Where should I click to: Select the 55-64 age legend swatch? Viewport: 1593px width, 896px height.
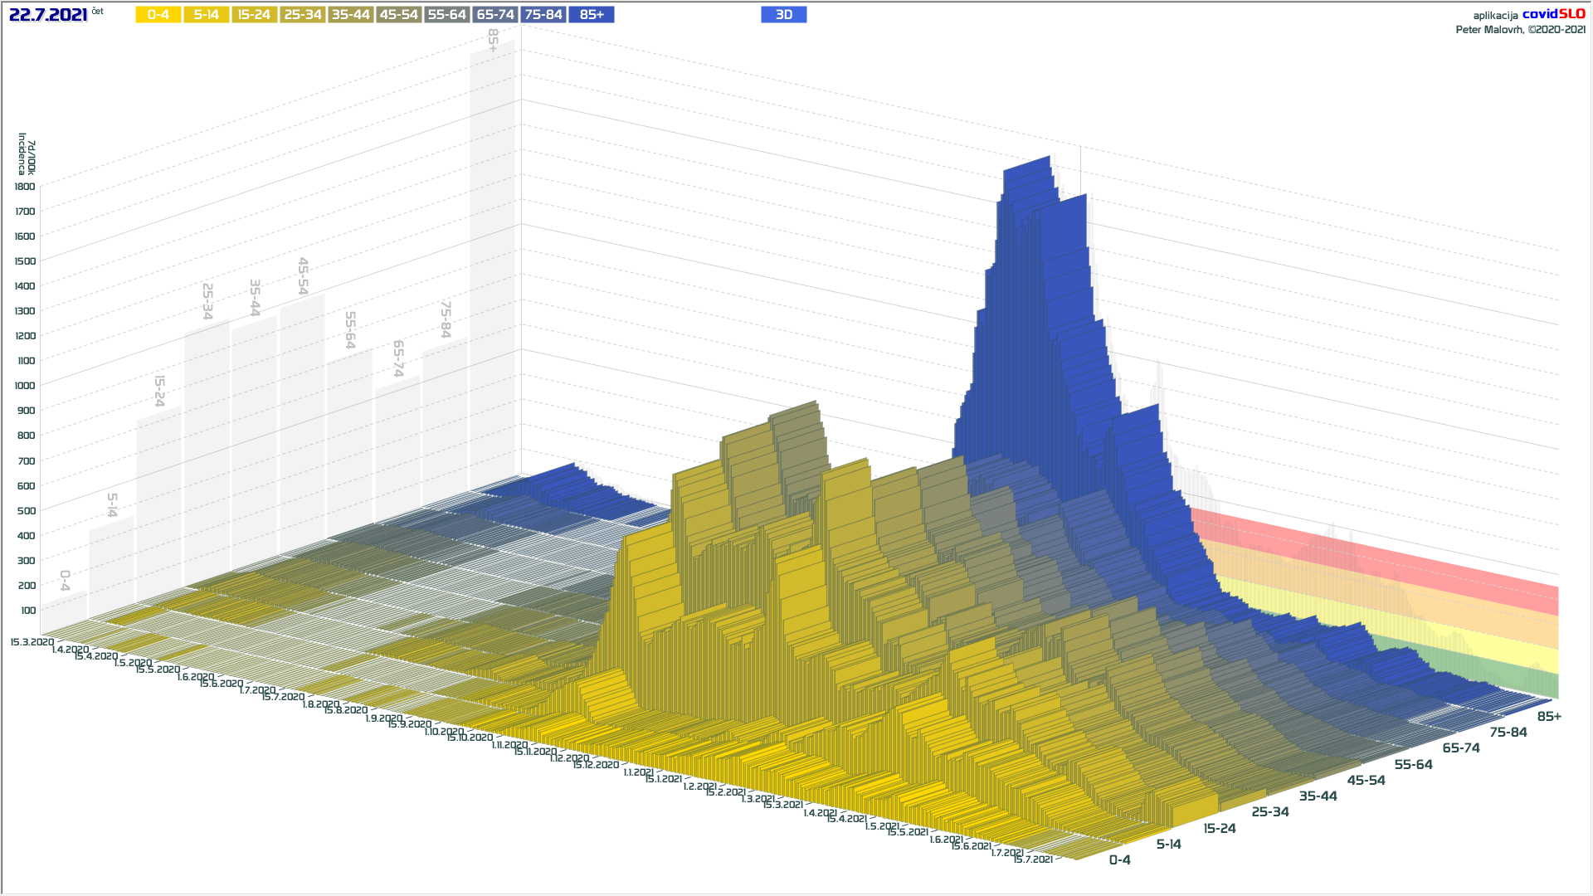(x=447, y=15)
